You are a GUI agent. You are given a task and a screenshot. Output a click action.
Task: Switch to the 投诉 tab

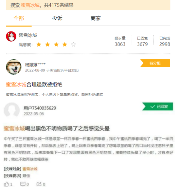click(57, 18)
